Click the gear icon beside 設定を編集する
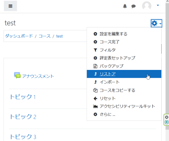This screenshot has height=141, width=169. pyautogui.click(x=95, y=34)
